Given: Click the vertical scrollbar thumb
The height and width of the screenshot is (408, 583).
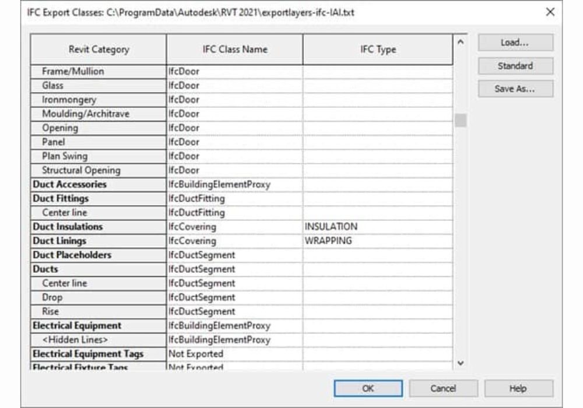Looking at the screenshot, I should [461, 120].
